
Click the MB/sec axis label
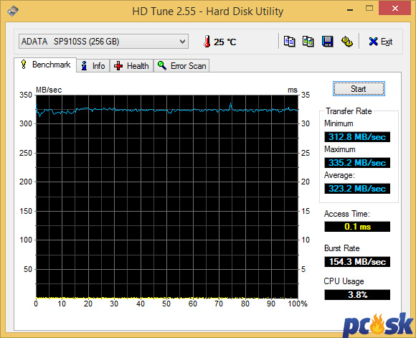[49, 90]
